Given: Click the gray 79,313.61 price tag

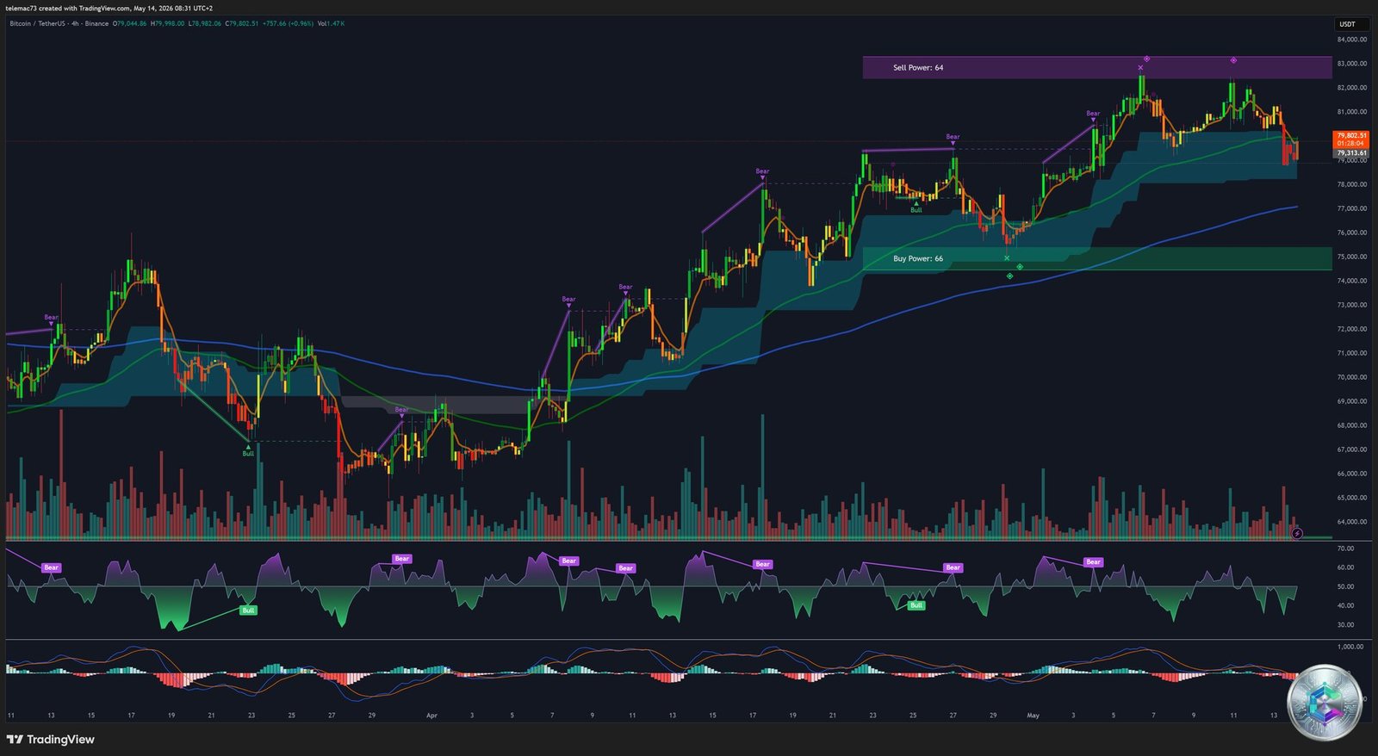Looking at the screenshot, I should point(1351,153).
